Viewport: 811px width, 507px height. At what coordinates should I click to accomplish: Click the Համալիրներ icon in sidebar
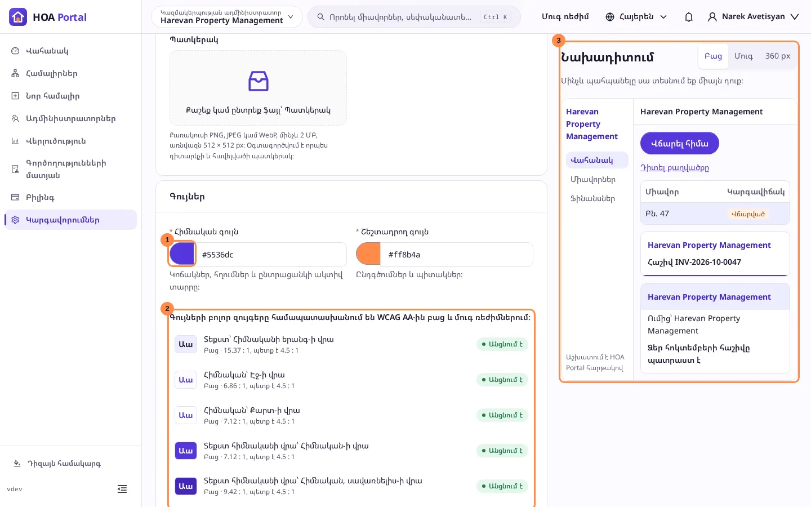15,73
